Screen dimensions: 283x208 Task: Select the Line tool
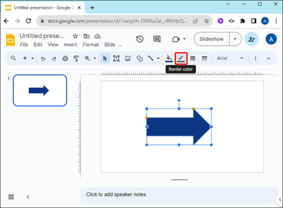pos(151,58)
